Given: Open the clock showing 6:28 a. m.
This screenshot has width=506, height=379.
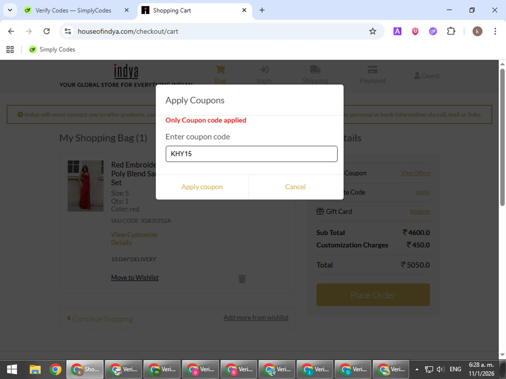Looking at the screenshot, I should click(x=481, y=369).
